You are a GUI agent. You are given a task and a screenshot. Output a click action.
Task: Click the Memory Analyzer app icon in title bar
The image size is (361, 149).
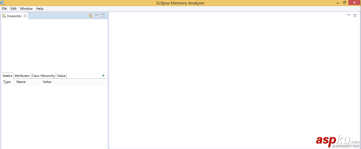(x=3, y=3)
